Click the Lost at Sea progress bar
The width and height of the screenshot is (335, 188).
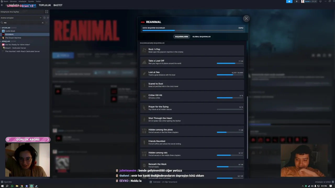(x=230, y=75)
